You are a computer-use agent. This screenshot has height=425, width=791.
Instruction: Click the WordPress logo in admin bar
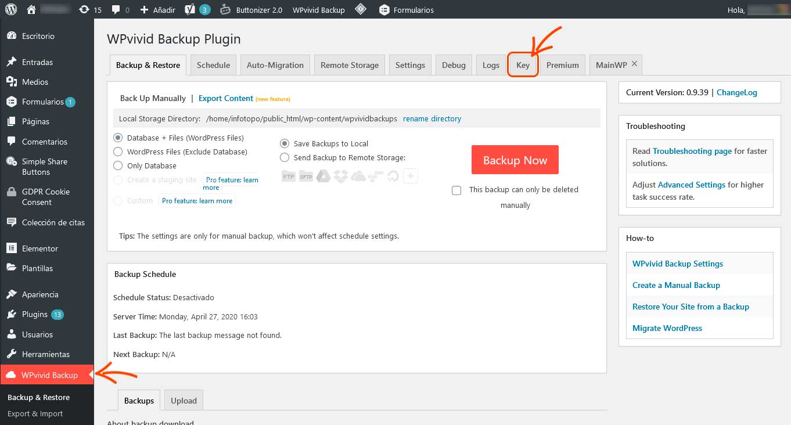[x=12, y=10]
